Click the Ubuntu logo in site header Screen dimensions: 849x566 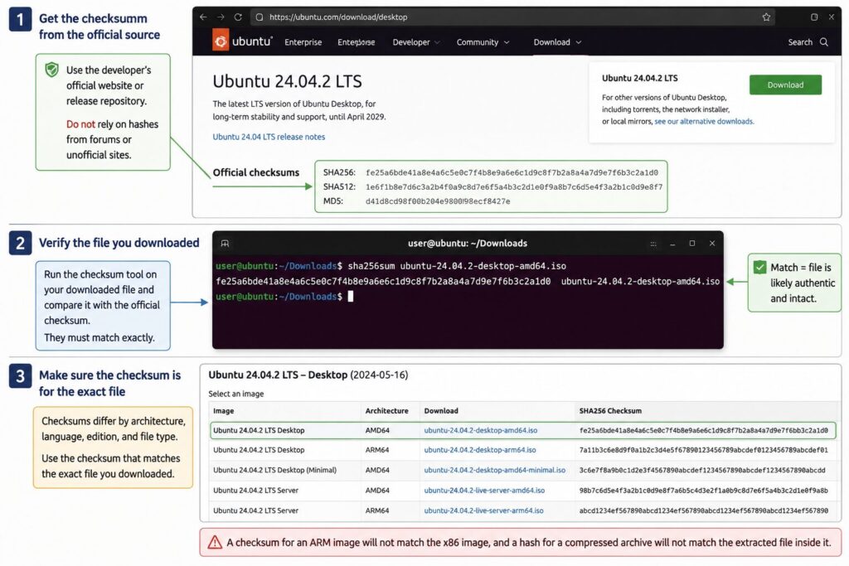click(242, 41)
